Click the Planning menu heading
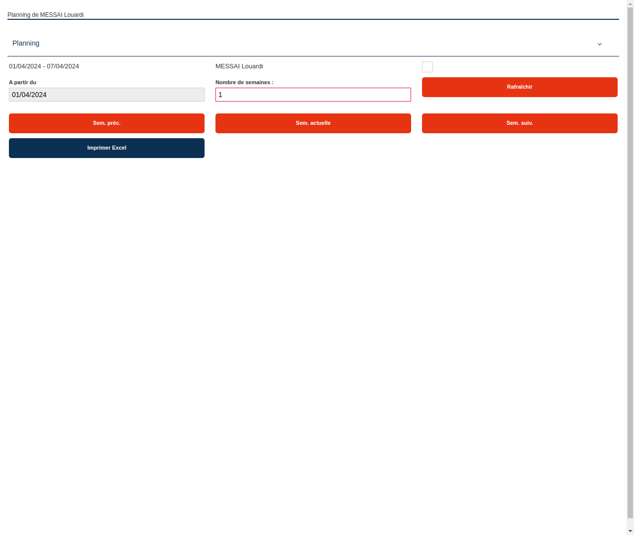This screenshot has width=634, height=535. coord(26,44)
